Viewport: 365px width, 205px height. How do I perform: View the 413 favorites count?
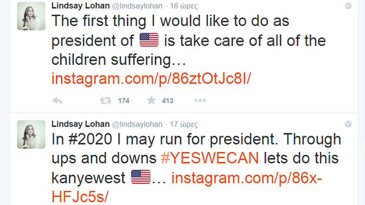167,100
